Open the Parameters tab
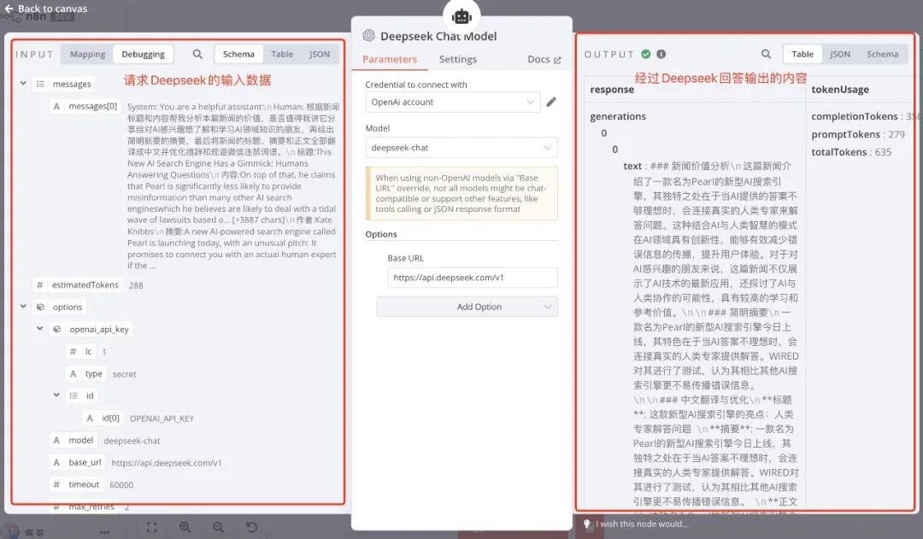Viewport: 923px width, 539px height. click(x=390, y=60)
